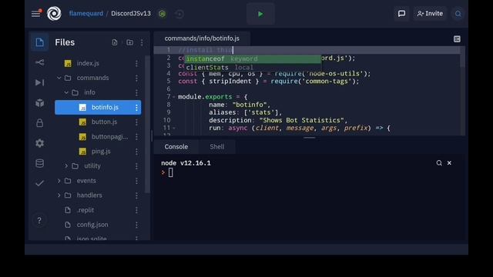The image size is (493, 277).
Task: Open the help question mark icon
Action: [x=39, y=221]
